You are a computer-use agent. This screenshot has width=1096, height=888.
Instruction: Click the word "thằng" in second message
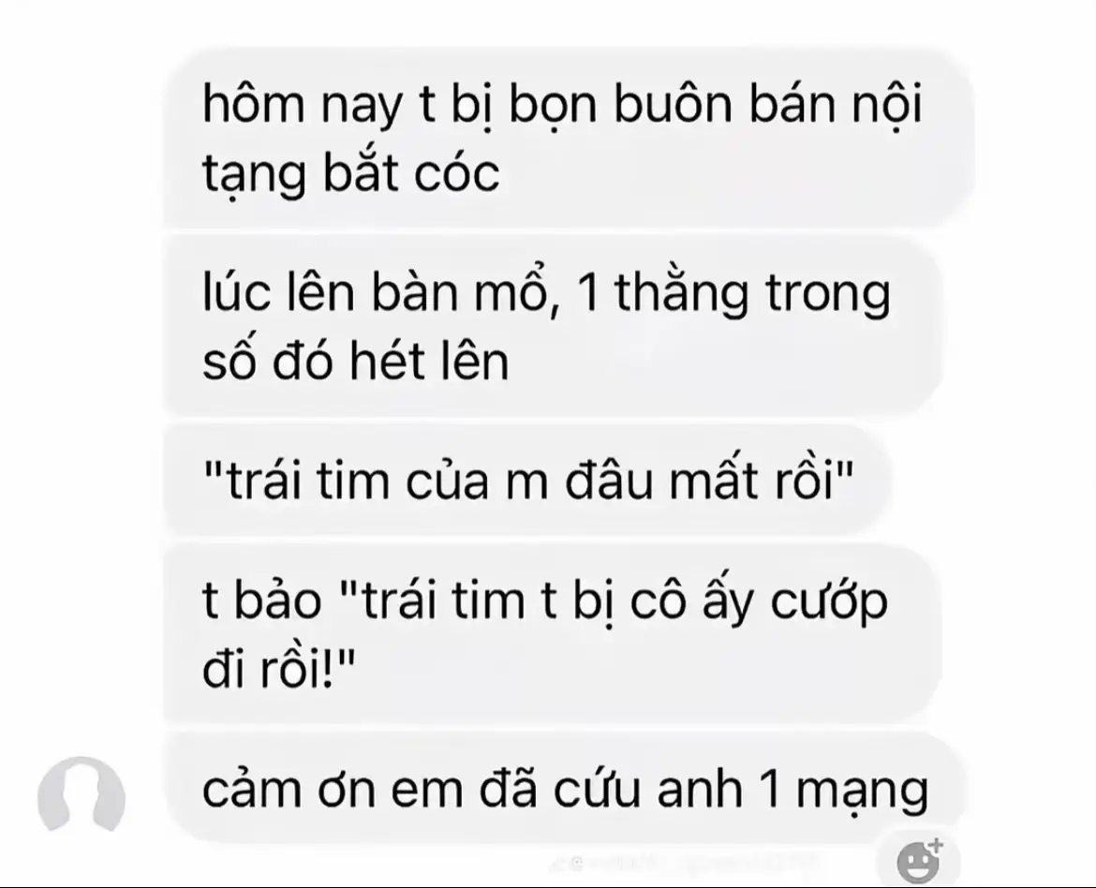tap(682, 294)
